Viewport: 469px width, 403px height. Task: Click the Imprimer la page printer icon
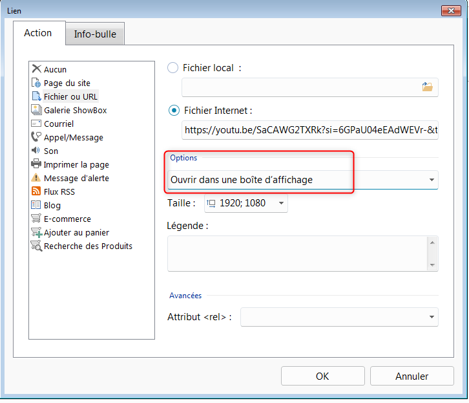point(36,164)
